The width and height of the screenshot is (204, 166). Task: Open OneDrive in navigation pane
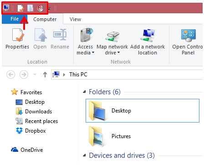pos(27,150)
